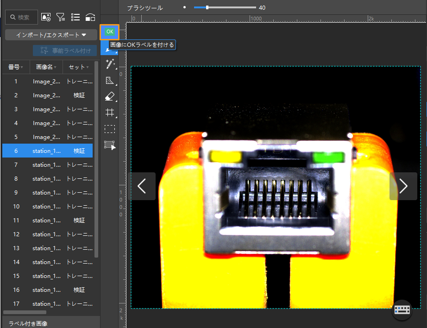Screen dimensions: 427x328
Task: Select image row number 10
Action: [x=47, y=207]
